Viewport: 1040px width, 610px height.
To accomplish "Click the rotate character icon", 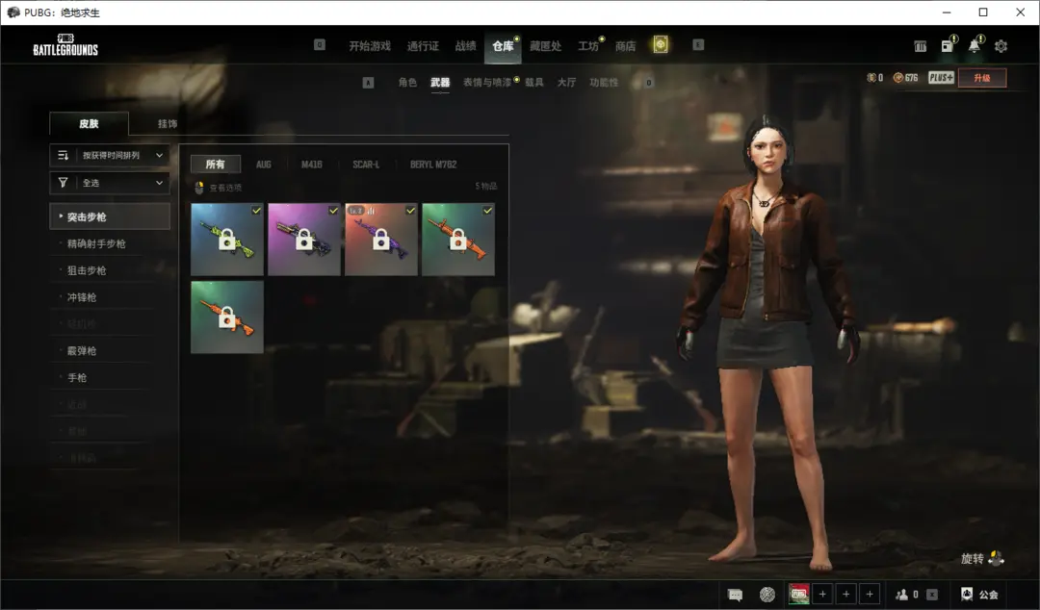I will tap(996, 558).
